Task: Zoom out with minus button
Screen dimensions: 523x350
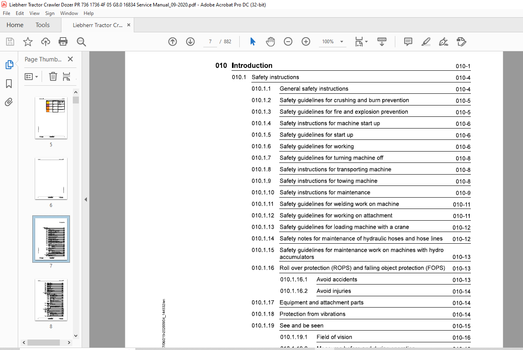Action: [288, 42]
